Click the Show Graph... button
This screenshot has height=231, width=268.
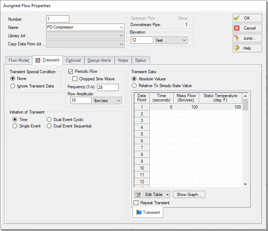click(x=189, y=195)
